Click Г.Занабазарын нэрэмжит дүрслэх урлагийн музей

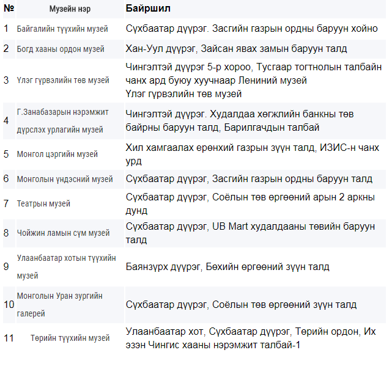(62, 121)
